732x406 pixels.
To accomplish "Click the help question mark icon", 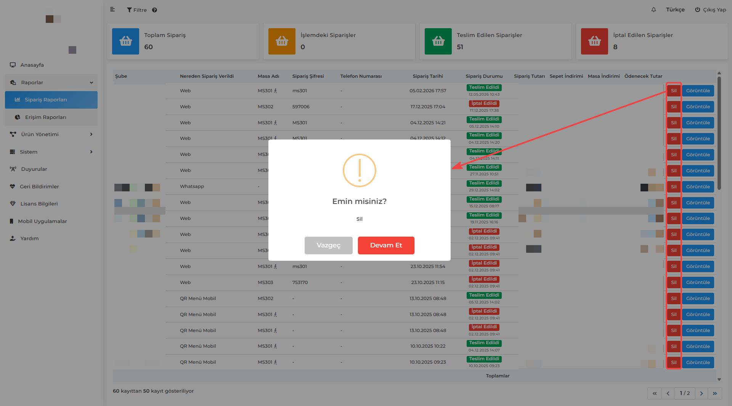I will 154,10.
